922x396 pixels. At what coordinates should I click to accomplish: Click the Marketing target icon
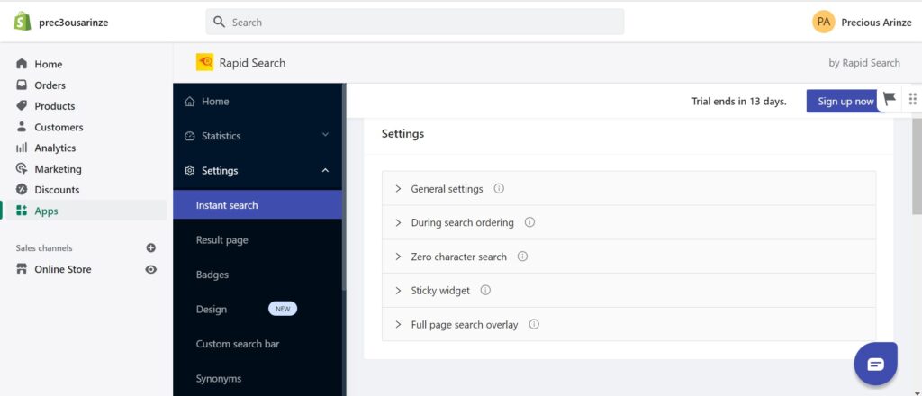click(22, 168)
